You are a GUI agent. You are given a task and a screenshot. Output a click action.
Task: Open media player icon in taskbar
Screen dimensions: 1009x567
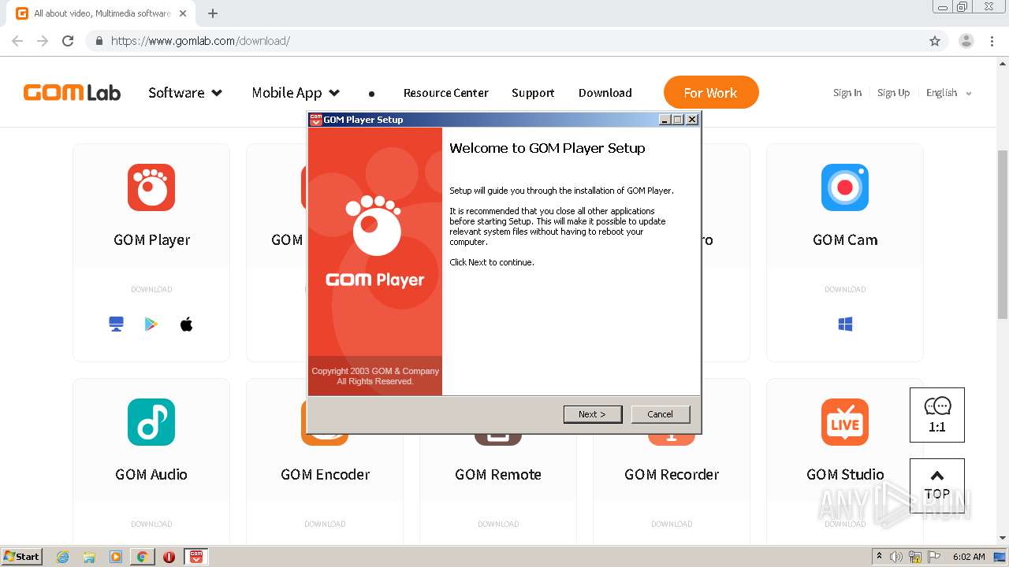tap(116, 557)
